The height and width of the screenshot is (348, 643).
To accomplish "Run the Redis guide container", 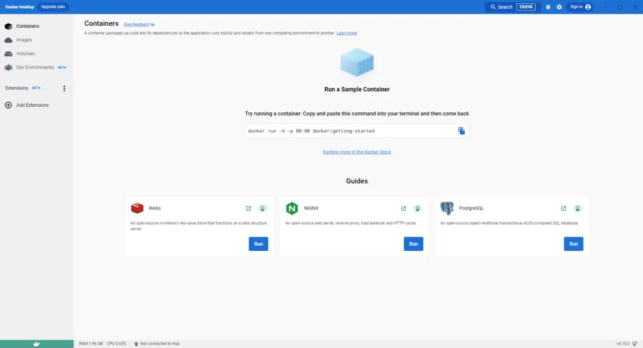I will 258,244.
